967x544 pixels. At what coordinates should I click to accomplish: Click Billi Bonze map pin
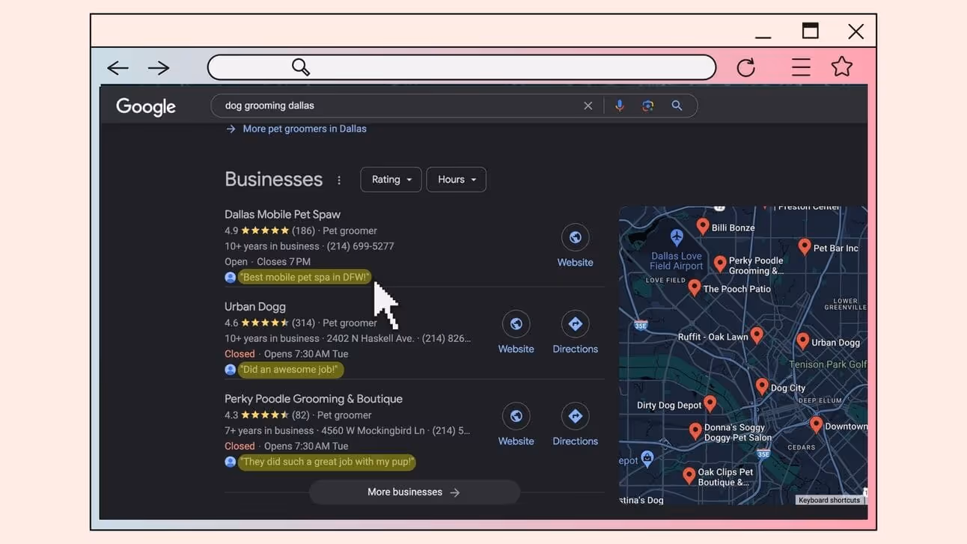702,226
